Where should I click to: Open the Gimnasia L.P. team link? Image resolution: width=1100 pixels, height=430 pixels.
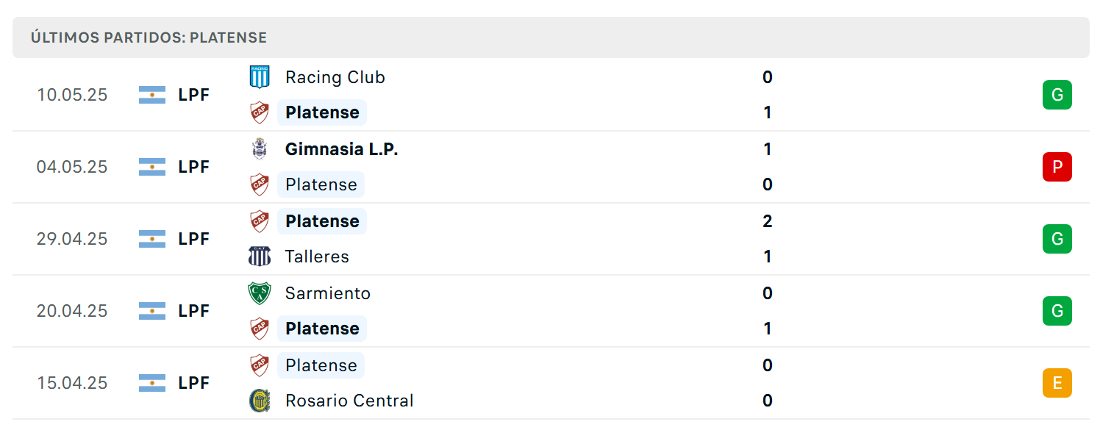point(342,149)
